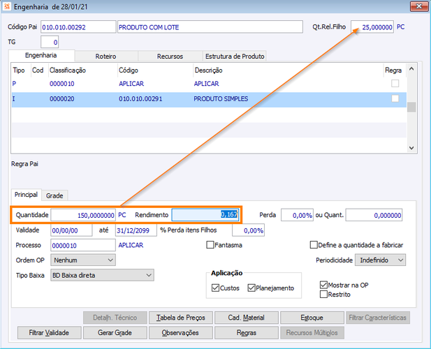The width and height of the screenshot is (431, 349).
Task: Tick the Regra checkbox on PRODUTO SIMPLES row
Action: pyautogui.click(x=395, y=98)
